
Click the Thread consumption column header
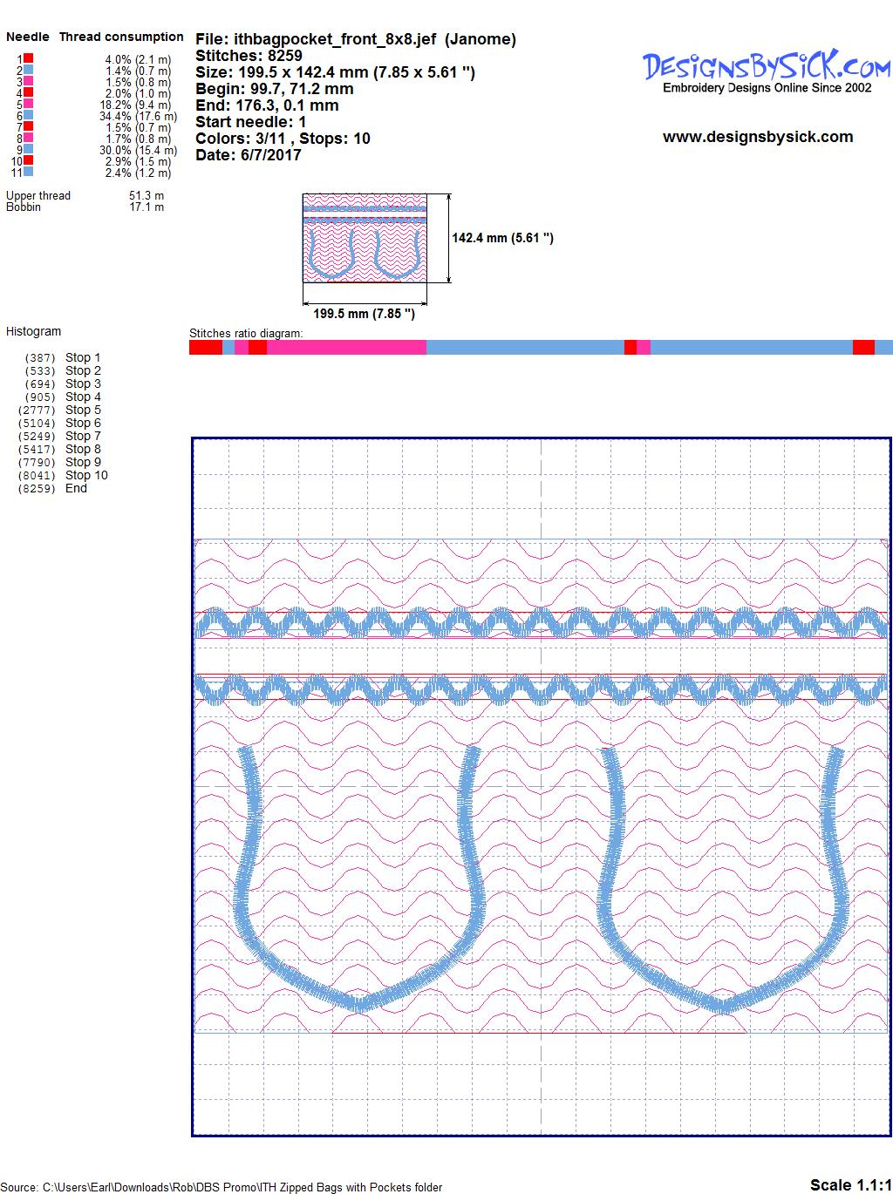coord(121,37)
